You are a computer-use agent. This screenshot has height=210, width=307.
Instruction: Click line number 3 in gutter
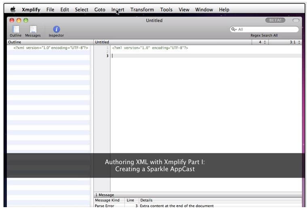tap(107, 56)
